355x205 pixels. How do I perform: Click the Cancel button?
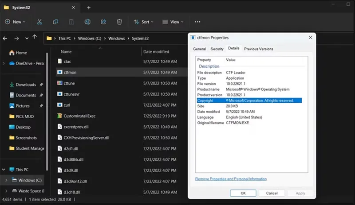pos(272,193)
